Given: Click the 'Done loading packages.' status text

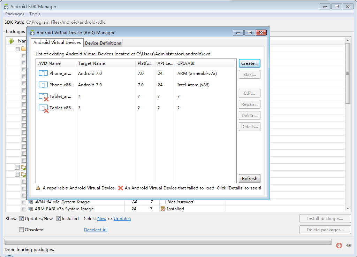Looking at the screenshot, I should click(29, 249).
